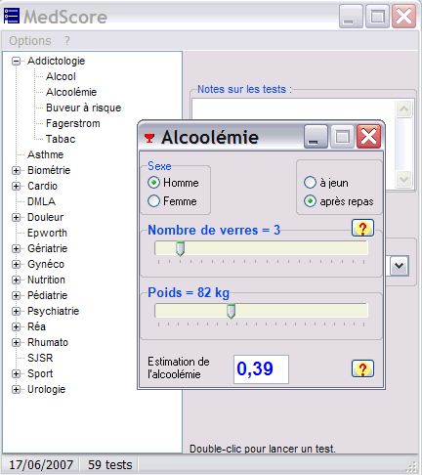Viewport: 422px width, 475px height.
Task: Close the Alcoolémie dialog window
Action: (x=368, y=136)
